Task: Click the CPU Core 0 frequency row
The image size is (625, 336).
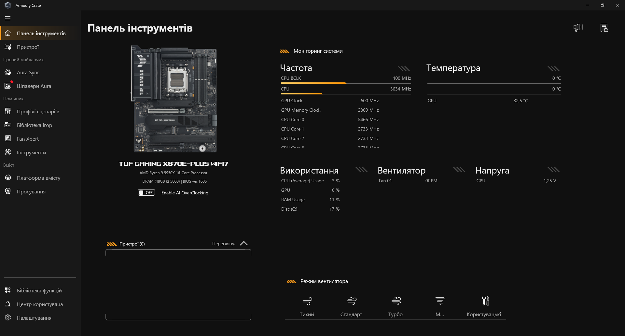Action: (330, 119)
